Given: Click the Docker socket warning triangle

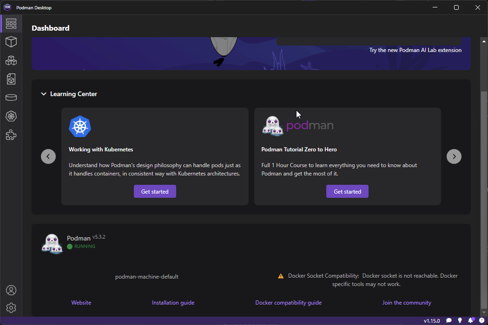Looking at the screenshot, I should (x=281, y=276).
